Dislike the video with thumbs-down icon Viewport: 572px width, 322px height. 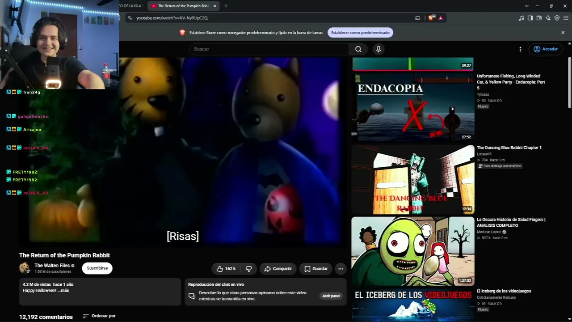(x=249, y=269)
